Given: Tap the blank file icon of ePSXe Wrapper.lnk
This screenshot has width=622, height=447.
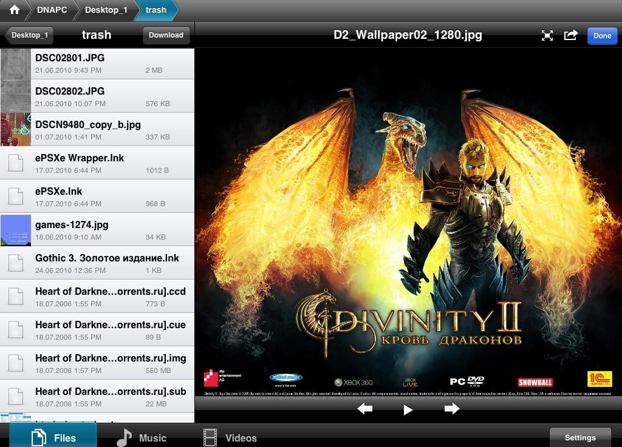Looking at the screenshot, I should coord(16,163).
